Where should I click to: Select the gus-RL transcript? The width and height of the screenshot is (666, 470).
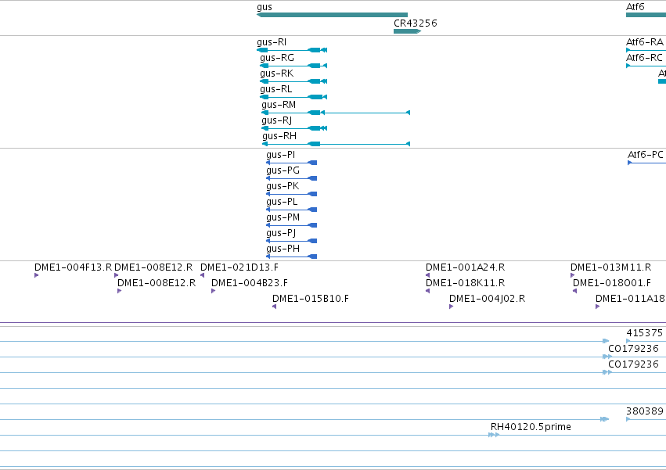[293, 97]
